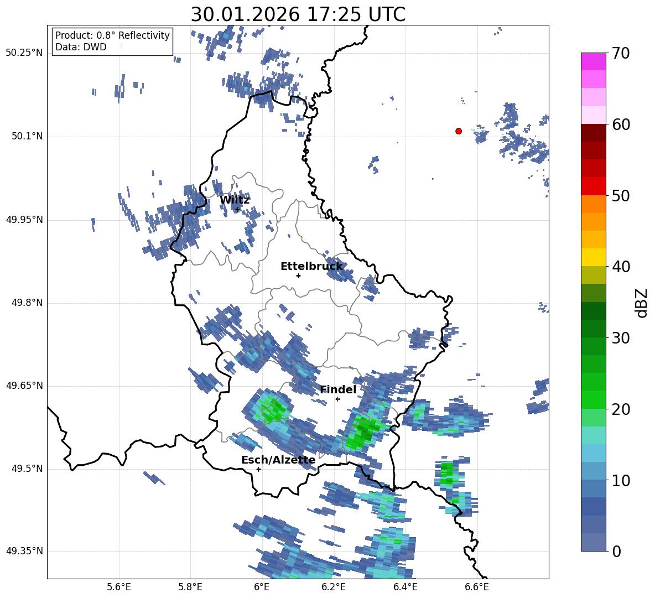655x598 pixels.
Task: Click the Ettelbruck city label
Action: 311,267
